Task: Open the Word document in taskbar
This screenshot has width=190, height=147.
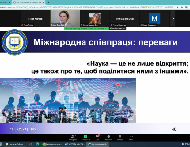Action: pyautogui.click(x=75, y=144)
